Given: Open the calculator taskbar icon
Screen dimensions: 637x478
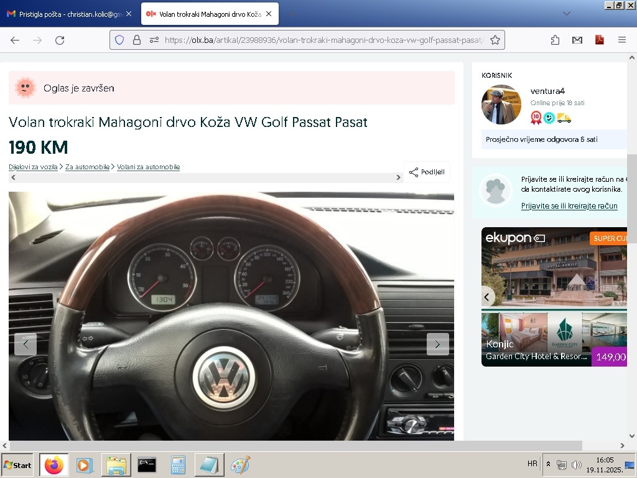Looking at the screenshot, I should click(178, 465).
